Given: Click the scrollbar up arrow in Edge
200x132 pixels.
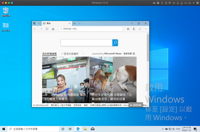Looking at the screenshot, I should tap(148, 33).
